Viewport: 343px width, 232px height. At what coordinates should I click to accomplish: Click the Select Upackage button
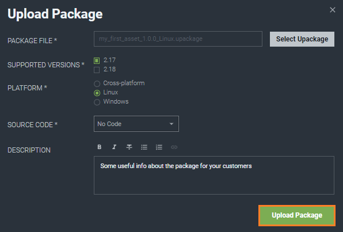[302, 39]
